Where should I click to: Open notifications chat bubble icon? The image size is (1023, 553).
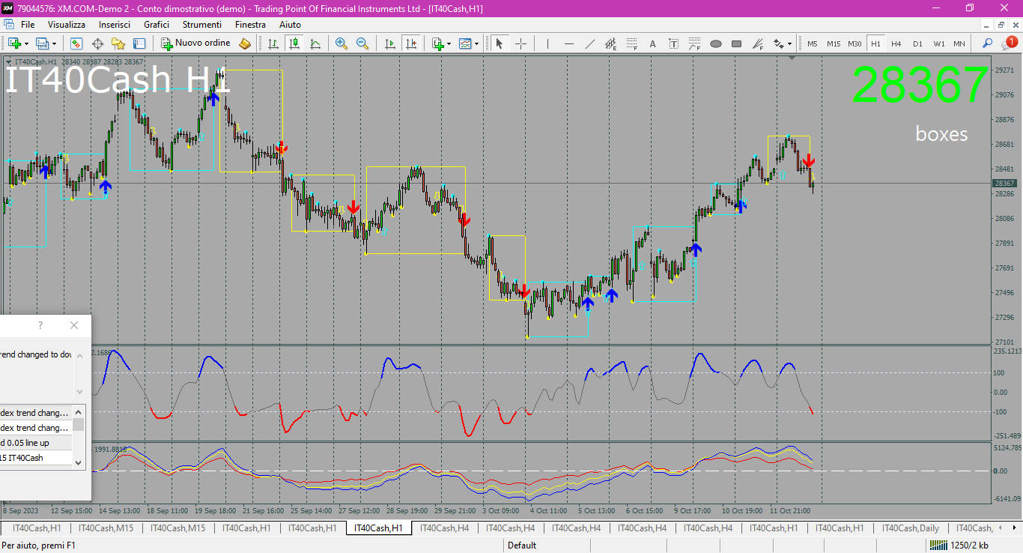point(1009,43)
